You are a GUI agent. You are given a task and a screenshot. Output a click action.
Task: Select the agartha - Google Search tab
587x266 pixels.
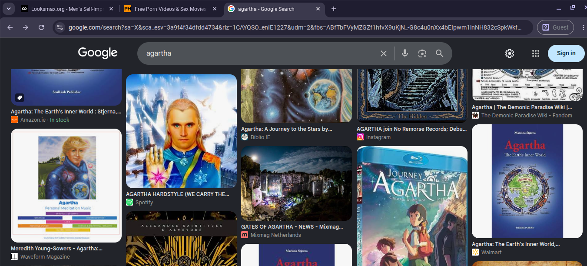tap(274, 9)
